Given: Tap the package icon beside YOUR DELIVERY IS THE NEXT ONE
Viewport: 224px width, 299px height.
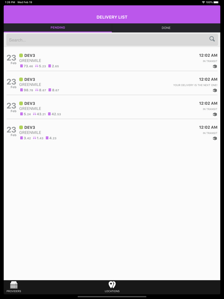Looking at the screenshot, I should pyautogui.click(x=215, y=90).
